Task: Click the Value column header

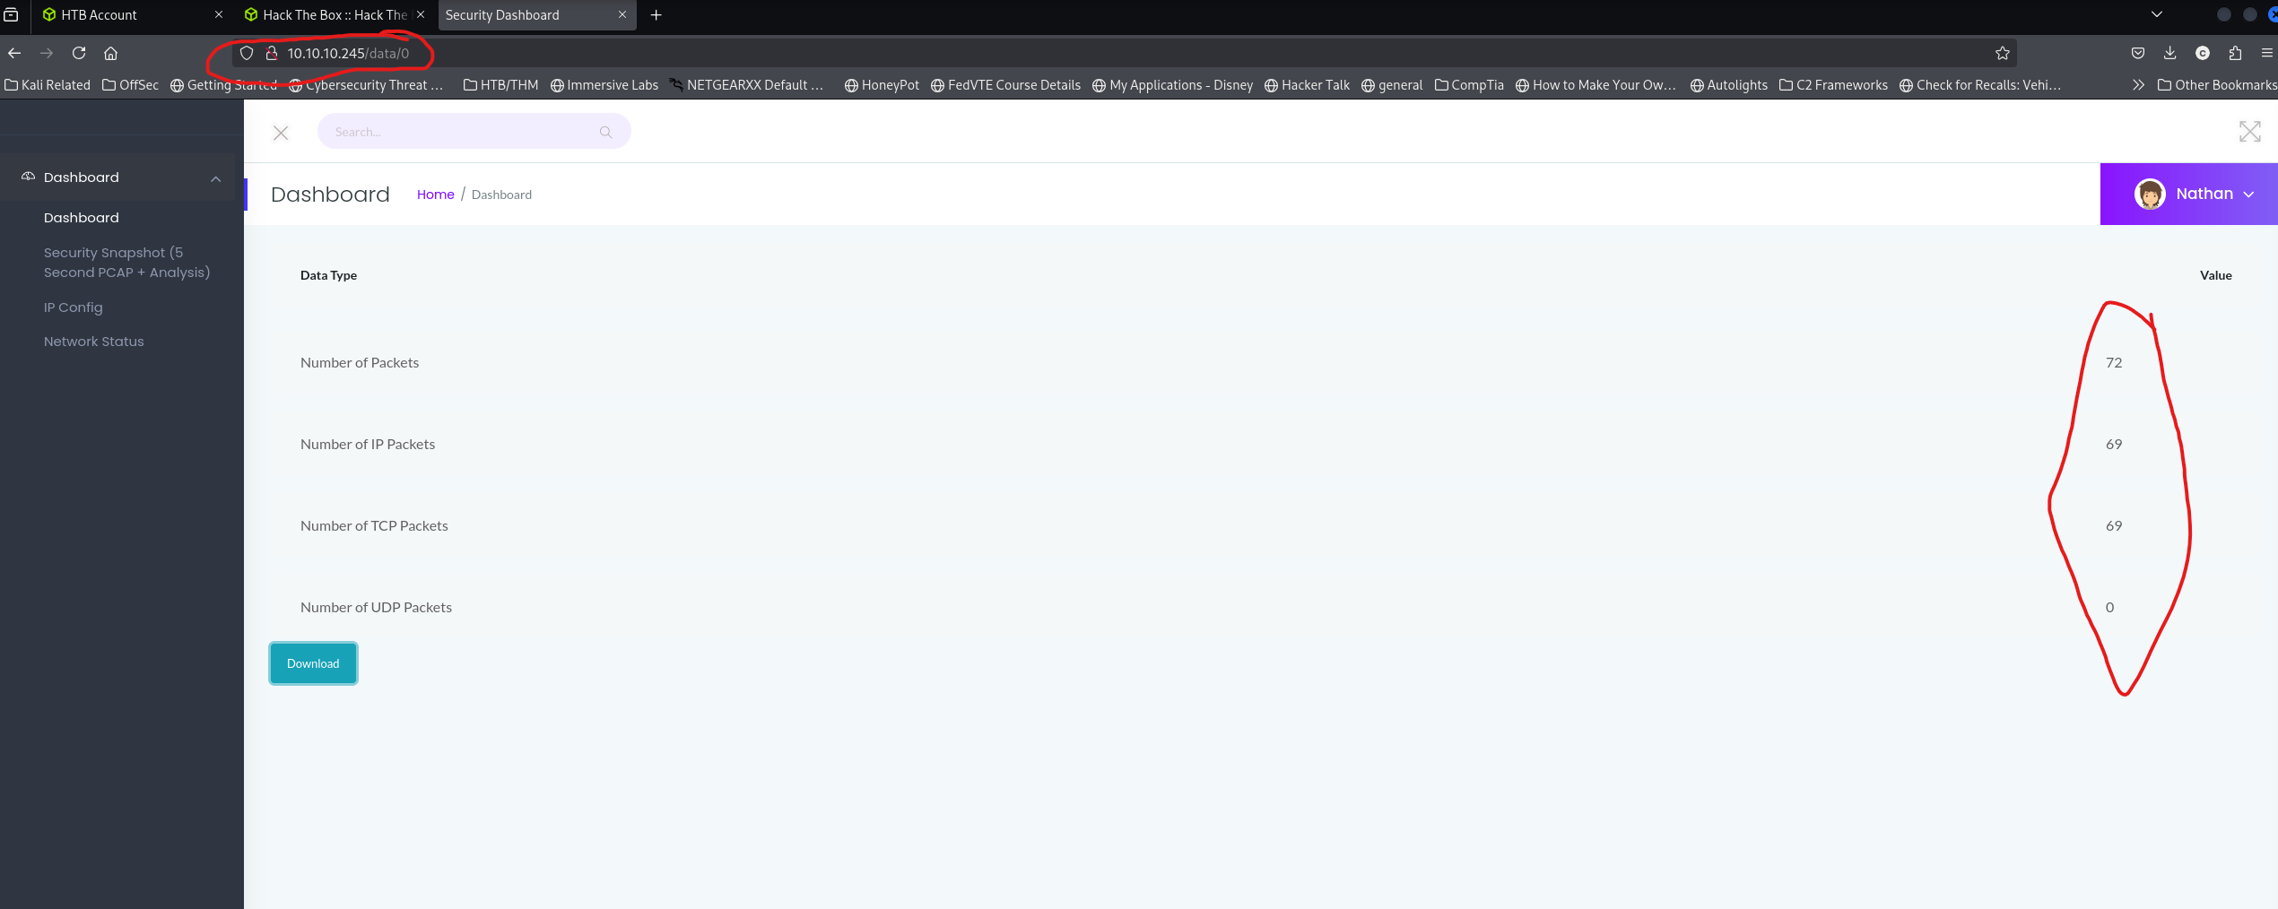Action: (2215, 275)
